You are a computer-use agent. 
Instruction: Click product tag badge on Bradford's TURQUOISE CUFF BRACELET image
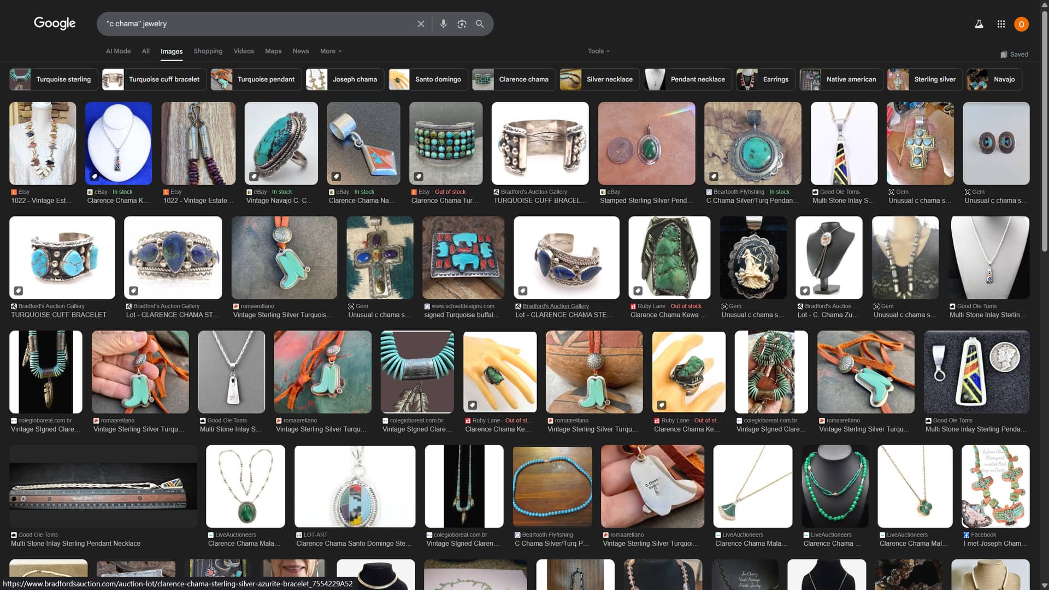(x=18, y=291)
